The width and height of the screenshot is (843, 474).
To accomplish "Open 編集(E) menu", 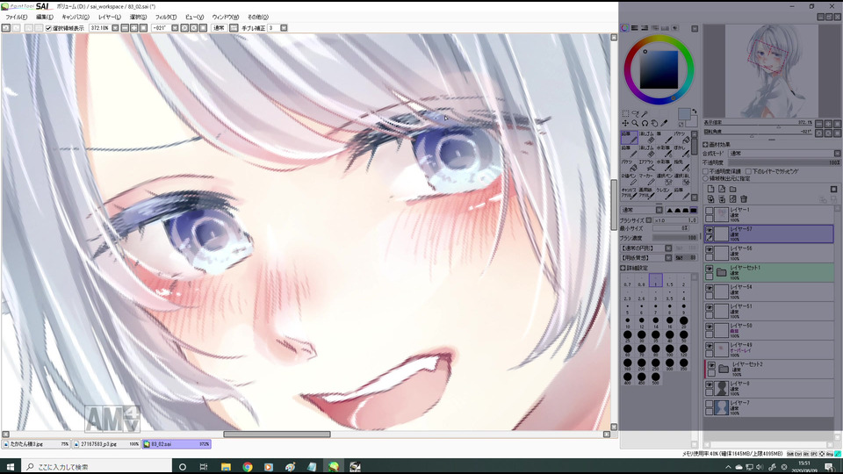I will [x=45, y=18].
